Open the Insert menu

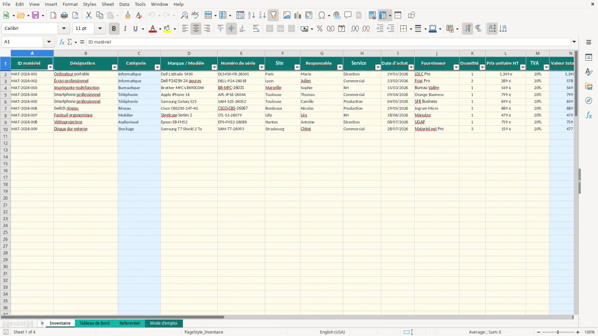51,4
